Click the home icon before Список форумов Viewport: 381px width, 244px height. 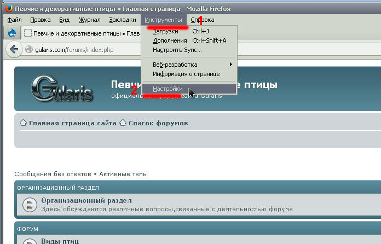[123, 123]
